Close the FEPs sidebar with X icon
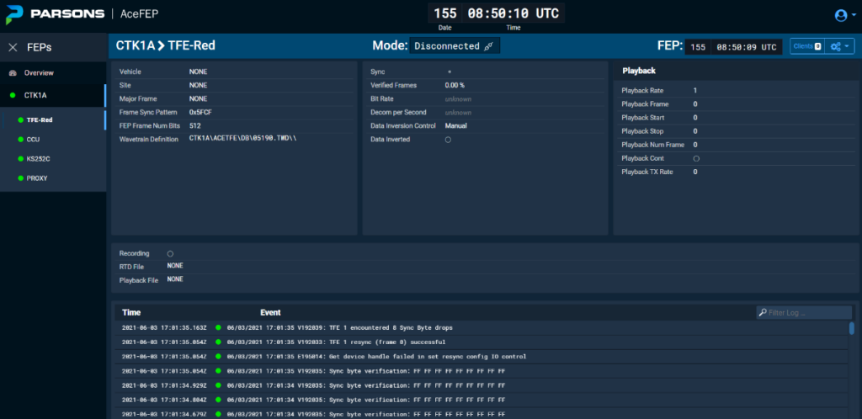This screenshot has width=862, height=419. [x=13, y=48]
